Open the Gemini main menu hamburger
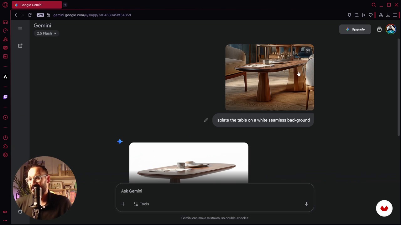401x225 pixels. (x=20, y=28)
